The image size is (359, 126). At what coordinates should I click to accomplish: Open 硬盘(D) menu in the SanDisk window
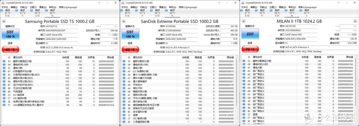click(x=163, y=7)
